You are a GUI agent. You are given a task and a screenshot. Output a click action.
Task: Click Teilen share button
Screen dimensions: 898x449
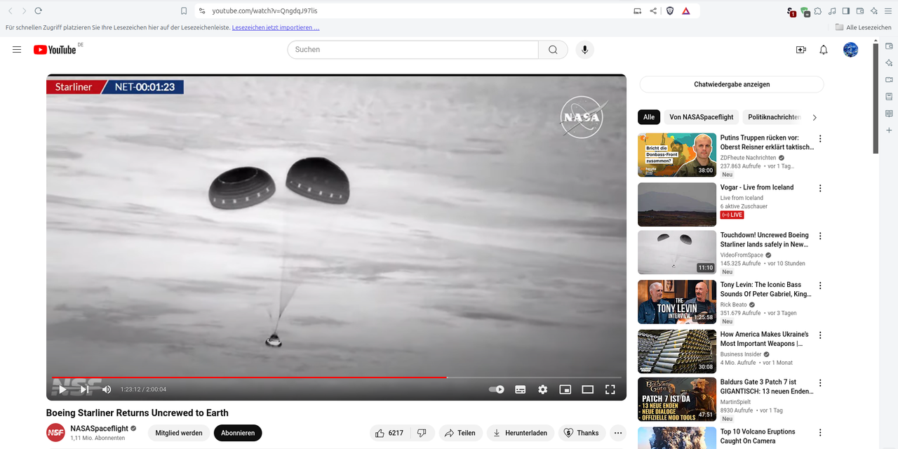(461, 433)
